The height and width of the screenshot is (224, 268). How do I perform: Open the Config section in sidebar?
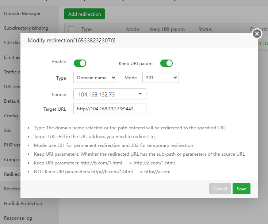[x=11, y=116]
